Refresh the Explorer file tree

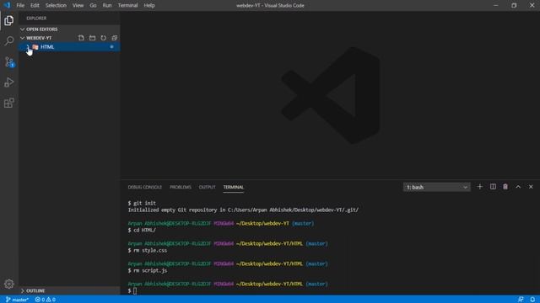[x=103, y=38]
